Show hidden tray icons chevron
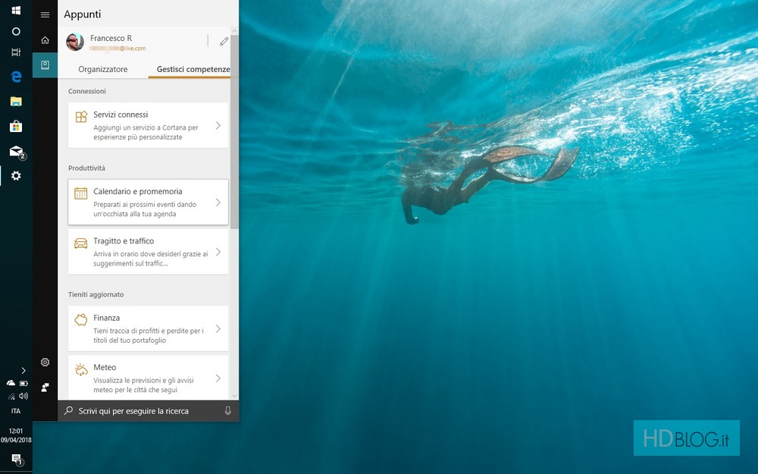Image resolution: width=758 pixels, height=474 pixels. pyautogui.click(x=23, y=371)
